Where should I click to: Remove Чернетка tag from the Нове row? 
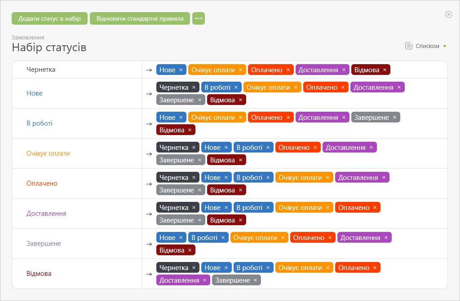[x=194, y=87]
